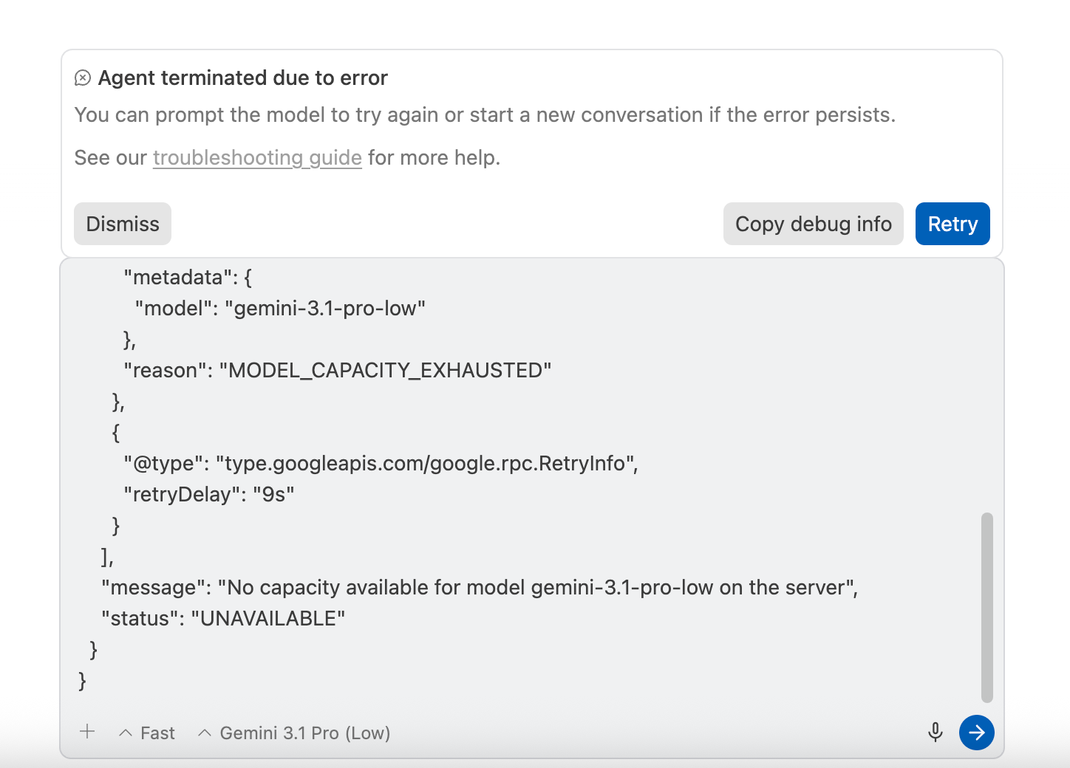The width and height of the screenshot is (1070, 768).
Task: Click the error bubble icon beside the heading
Action: pyautogui.click(x=83, y=78)
